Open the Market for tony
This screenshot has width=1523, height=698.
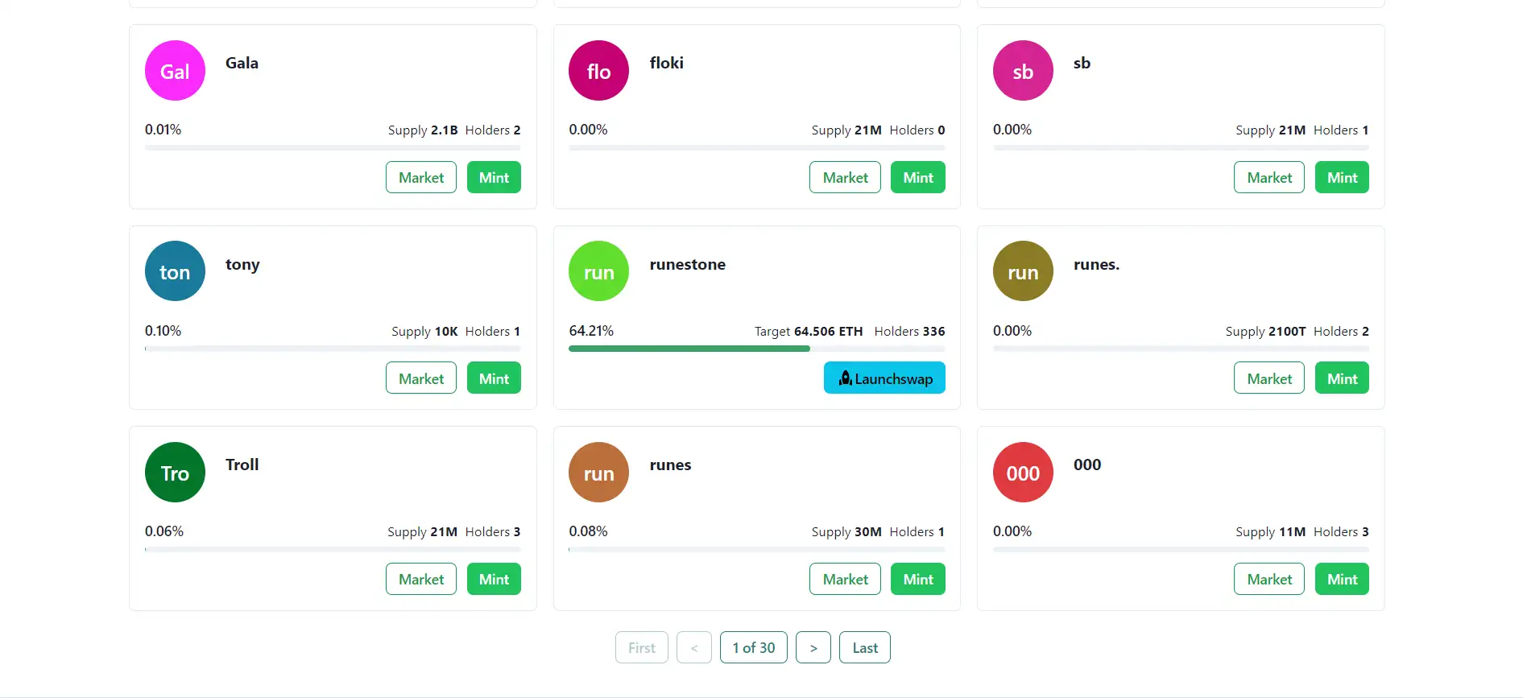pos(420,378)
